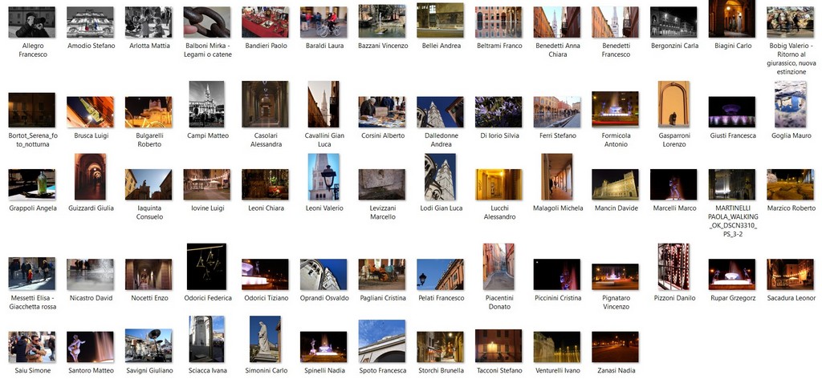
Task: Select the Marzico Roberto thumbnail
Action: (x=790, y=184)
